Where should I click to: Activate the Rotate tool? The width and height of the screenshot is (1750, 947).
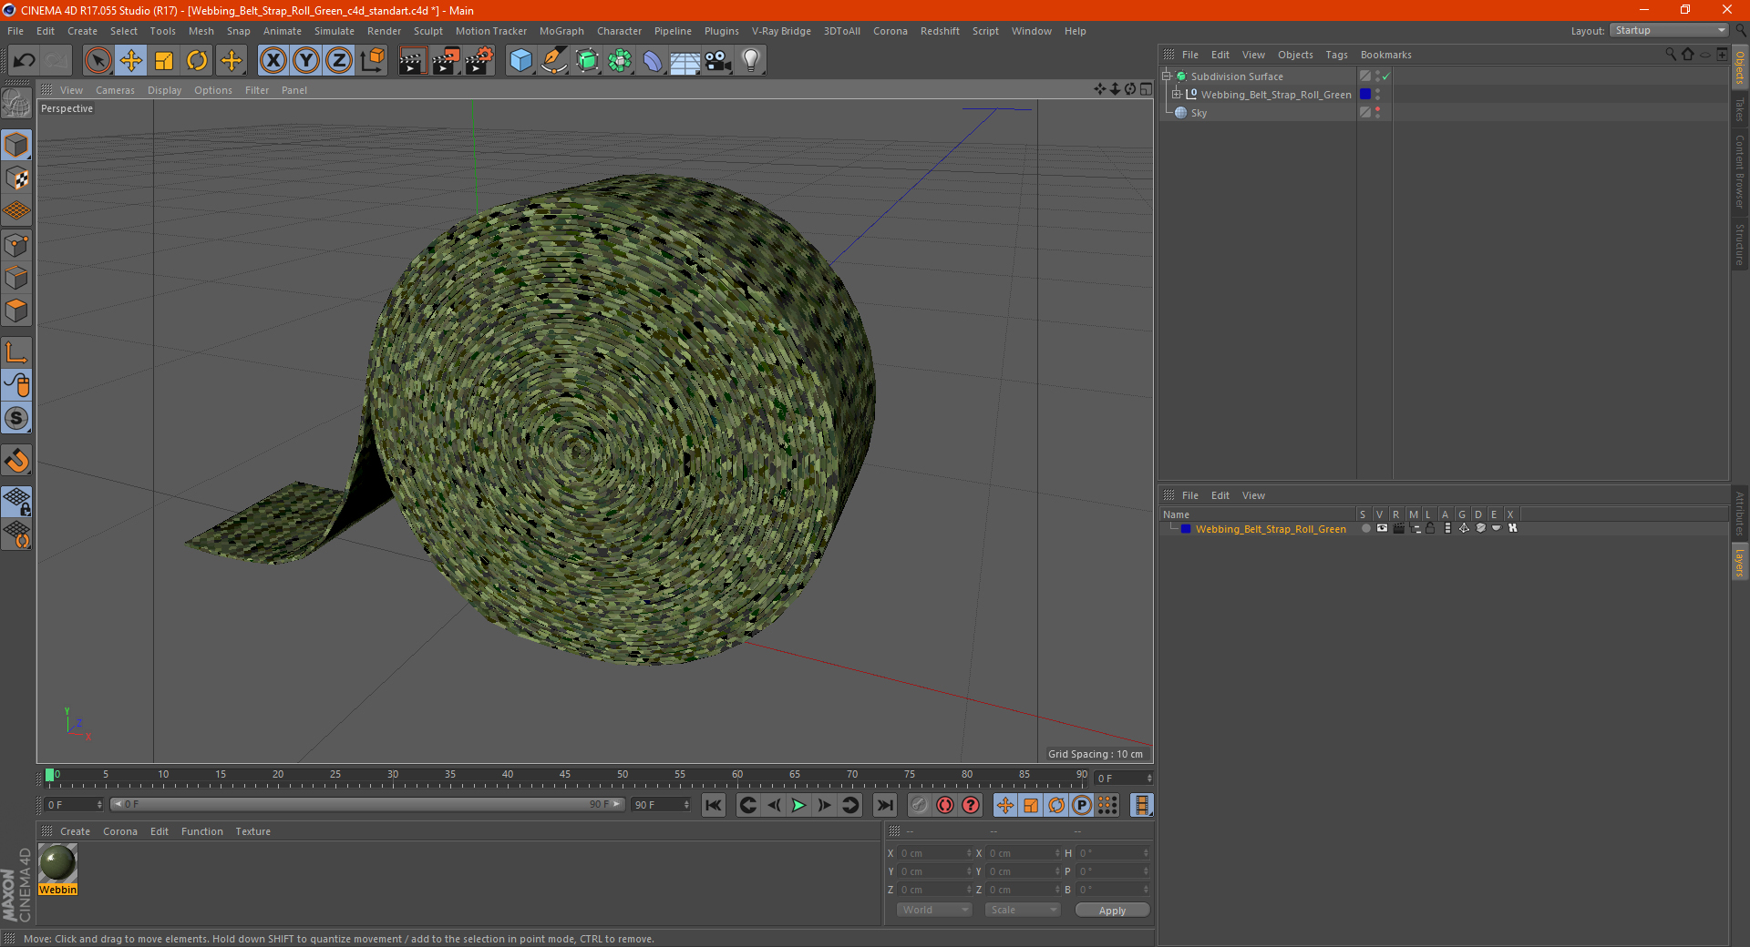point(197,61)
